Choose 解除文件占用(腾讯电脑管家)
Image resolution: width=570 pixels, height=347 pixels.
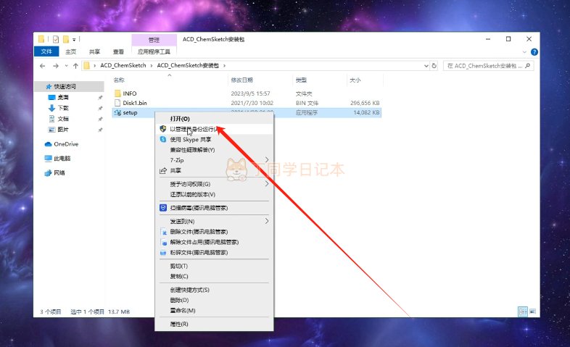tap(214, 242)
